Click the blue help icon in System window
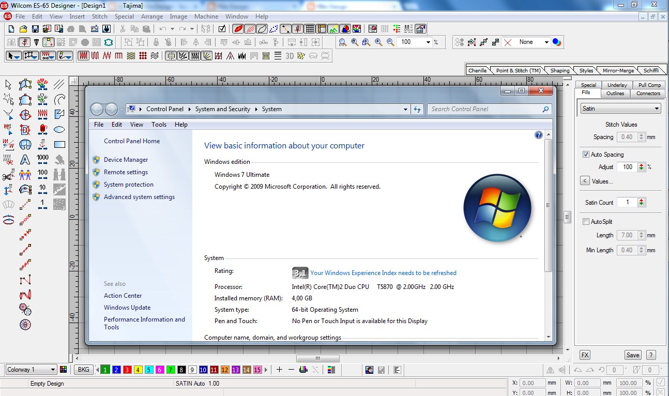Screen dimensions: 669x396 (x=539, y=135)
